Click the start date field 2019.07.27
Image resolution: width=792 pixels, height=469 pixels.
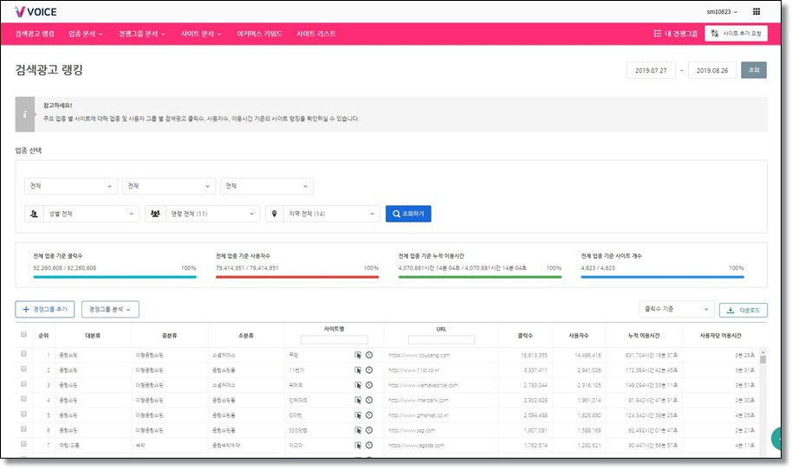(651, 71)
